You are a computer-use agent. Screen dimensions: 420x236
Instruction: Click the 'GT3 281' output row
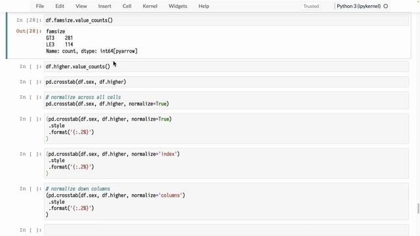pyautogui.click(x=60, y=38)
